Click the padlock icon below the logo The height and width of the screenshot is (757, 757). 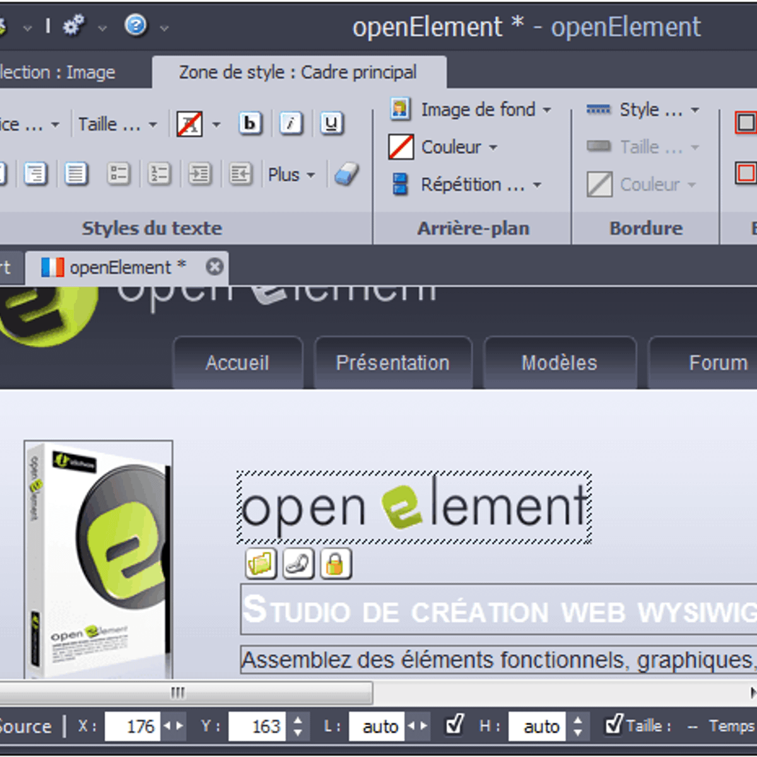(336, 563)
